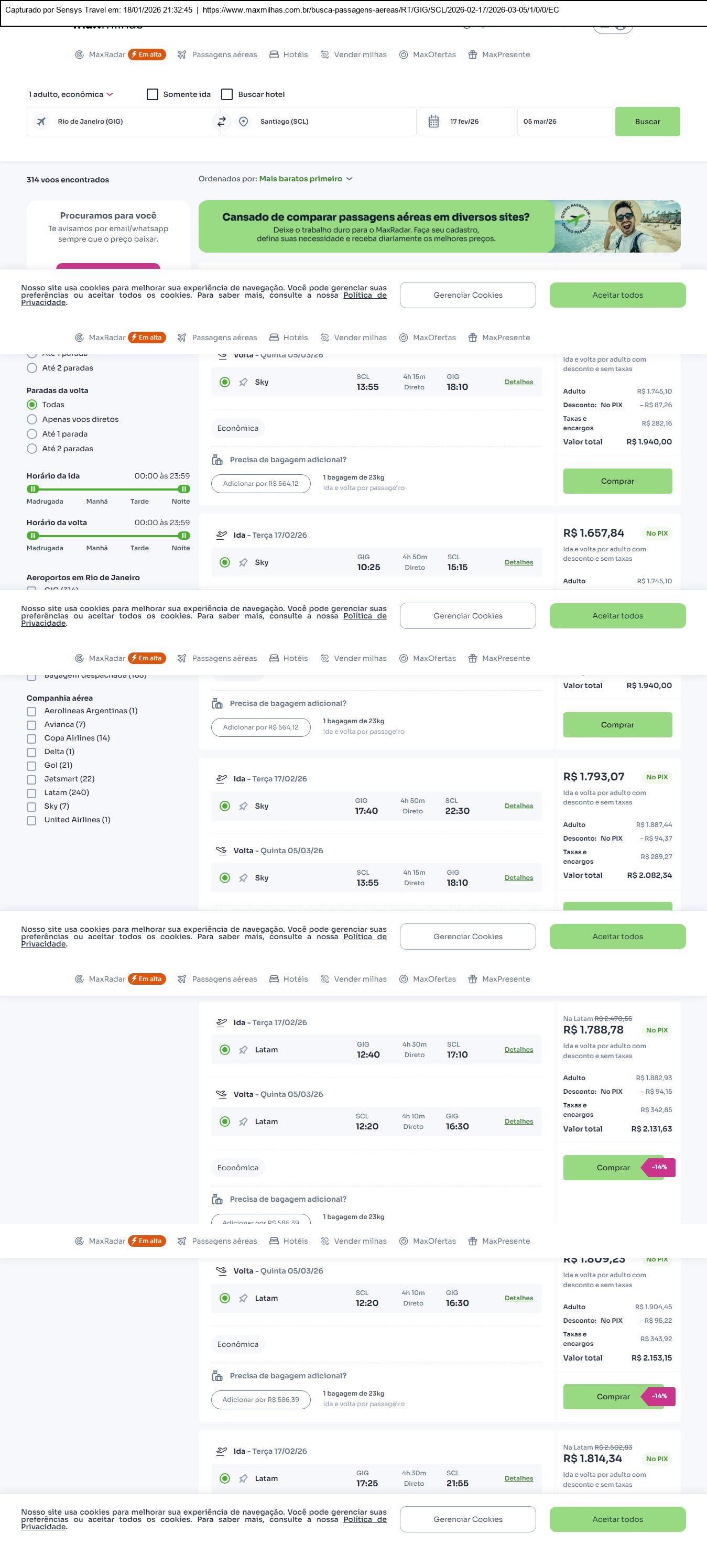This screenshot has height=1545, width=707.
Task: Open the '1 adulto, econômica' passenger dropdown
Action: tap(71, 94)
